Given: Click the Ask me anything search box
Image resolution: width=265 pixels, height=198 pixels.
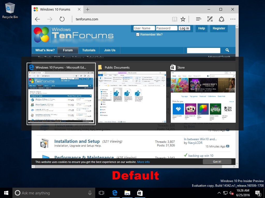Looking at the screenshot, I should coord(52,193).
